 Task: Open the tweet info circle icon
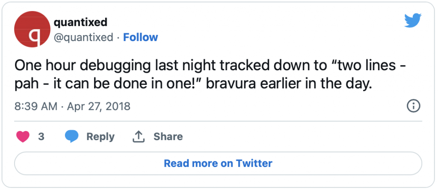[x=414, y=106]
